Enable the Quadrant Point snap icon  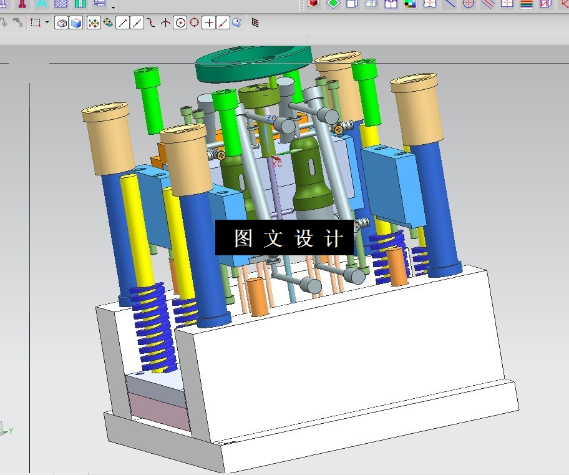pos(195,23)
